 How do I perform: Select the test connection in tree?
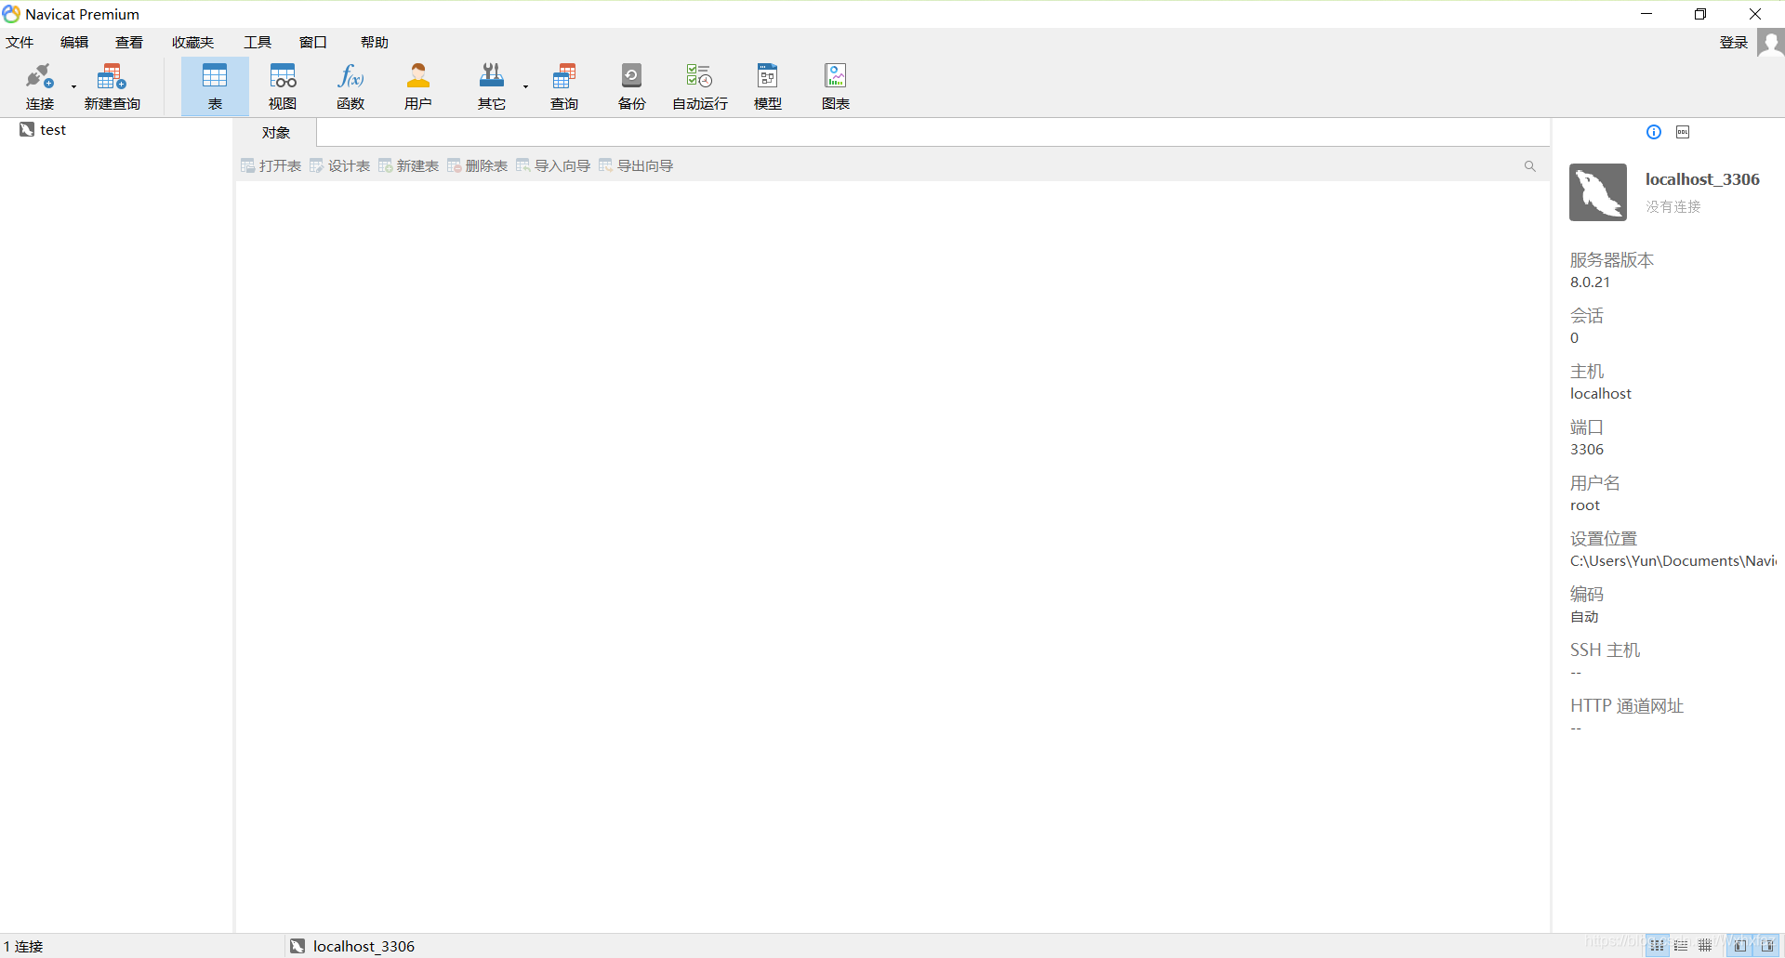point(43,130)
